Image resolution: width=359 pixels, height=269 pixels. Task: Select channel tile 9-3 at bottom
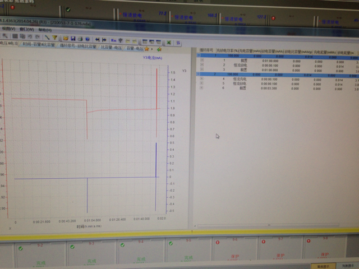point(92,253)
